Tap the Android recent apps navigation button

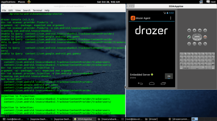[x=163, y=83]
